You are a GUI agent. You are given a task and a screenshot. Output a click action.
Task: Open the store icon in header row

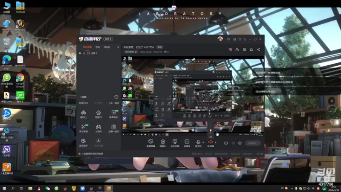244,49
